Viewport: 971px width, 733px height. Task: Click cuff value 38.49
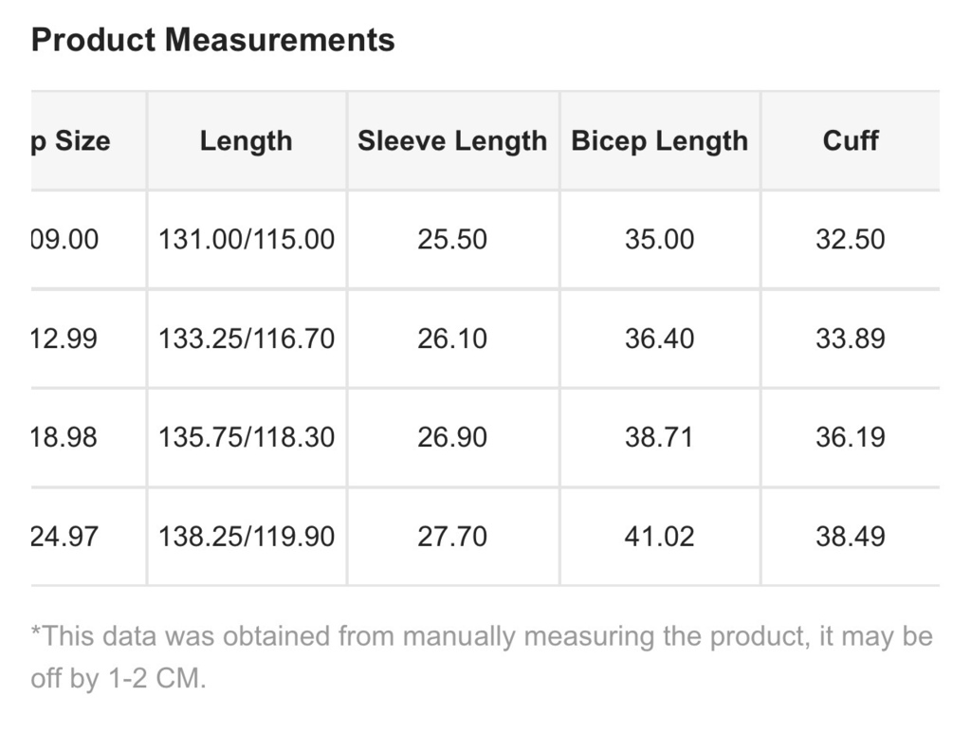click(x=851, y=537)
